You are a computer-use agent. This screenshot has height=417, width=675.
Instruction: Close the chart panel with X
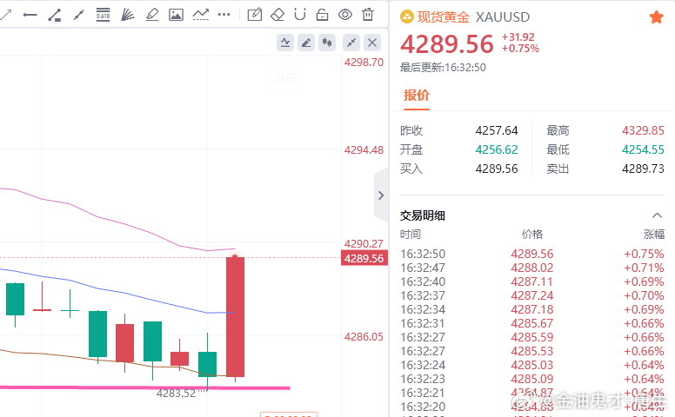tap(372, 43)
